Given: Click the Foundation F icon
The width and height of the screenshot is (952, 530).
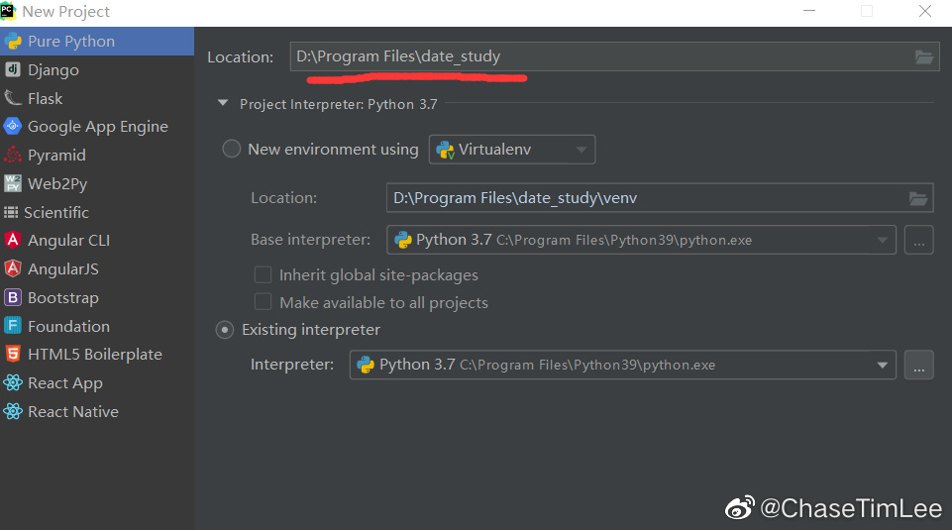Looking at the screenshot, I should 13,326.
